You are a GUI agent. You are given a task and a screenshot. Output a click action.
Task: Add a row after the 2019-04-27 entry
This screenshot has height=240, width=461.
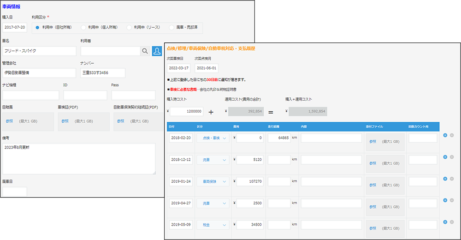click(x=445, y=200)
